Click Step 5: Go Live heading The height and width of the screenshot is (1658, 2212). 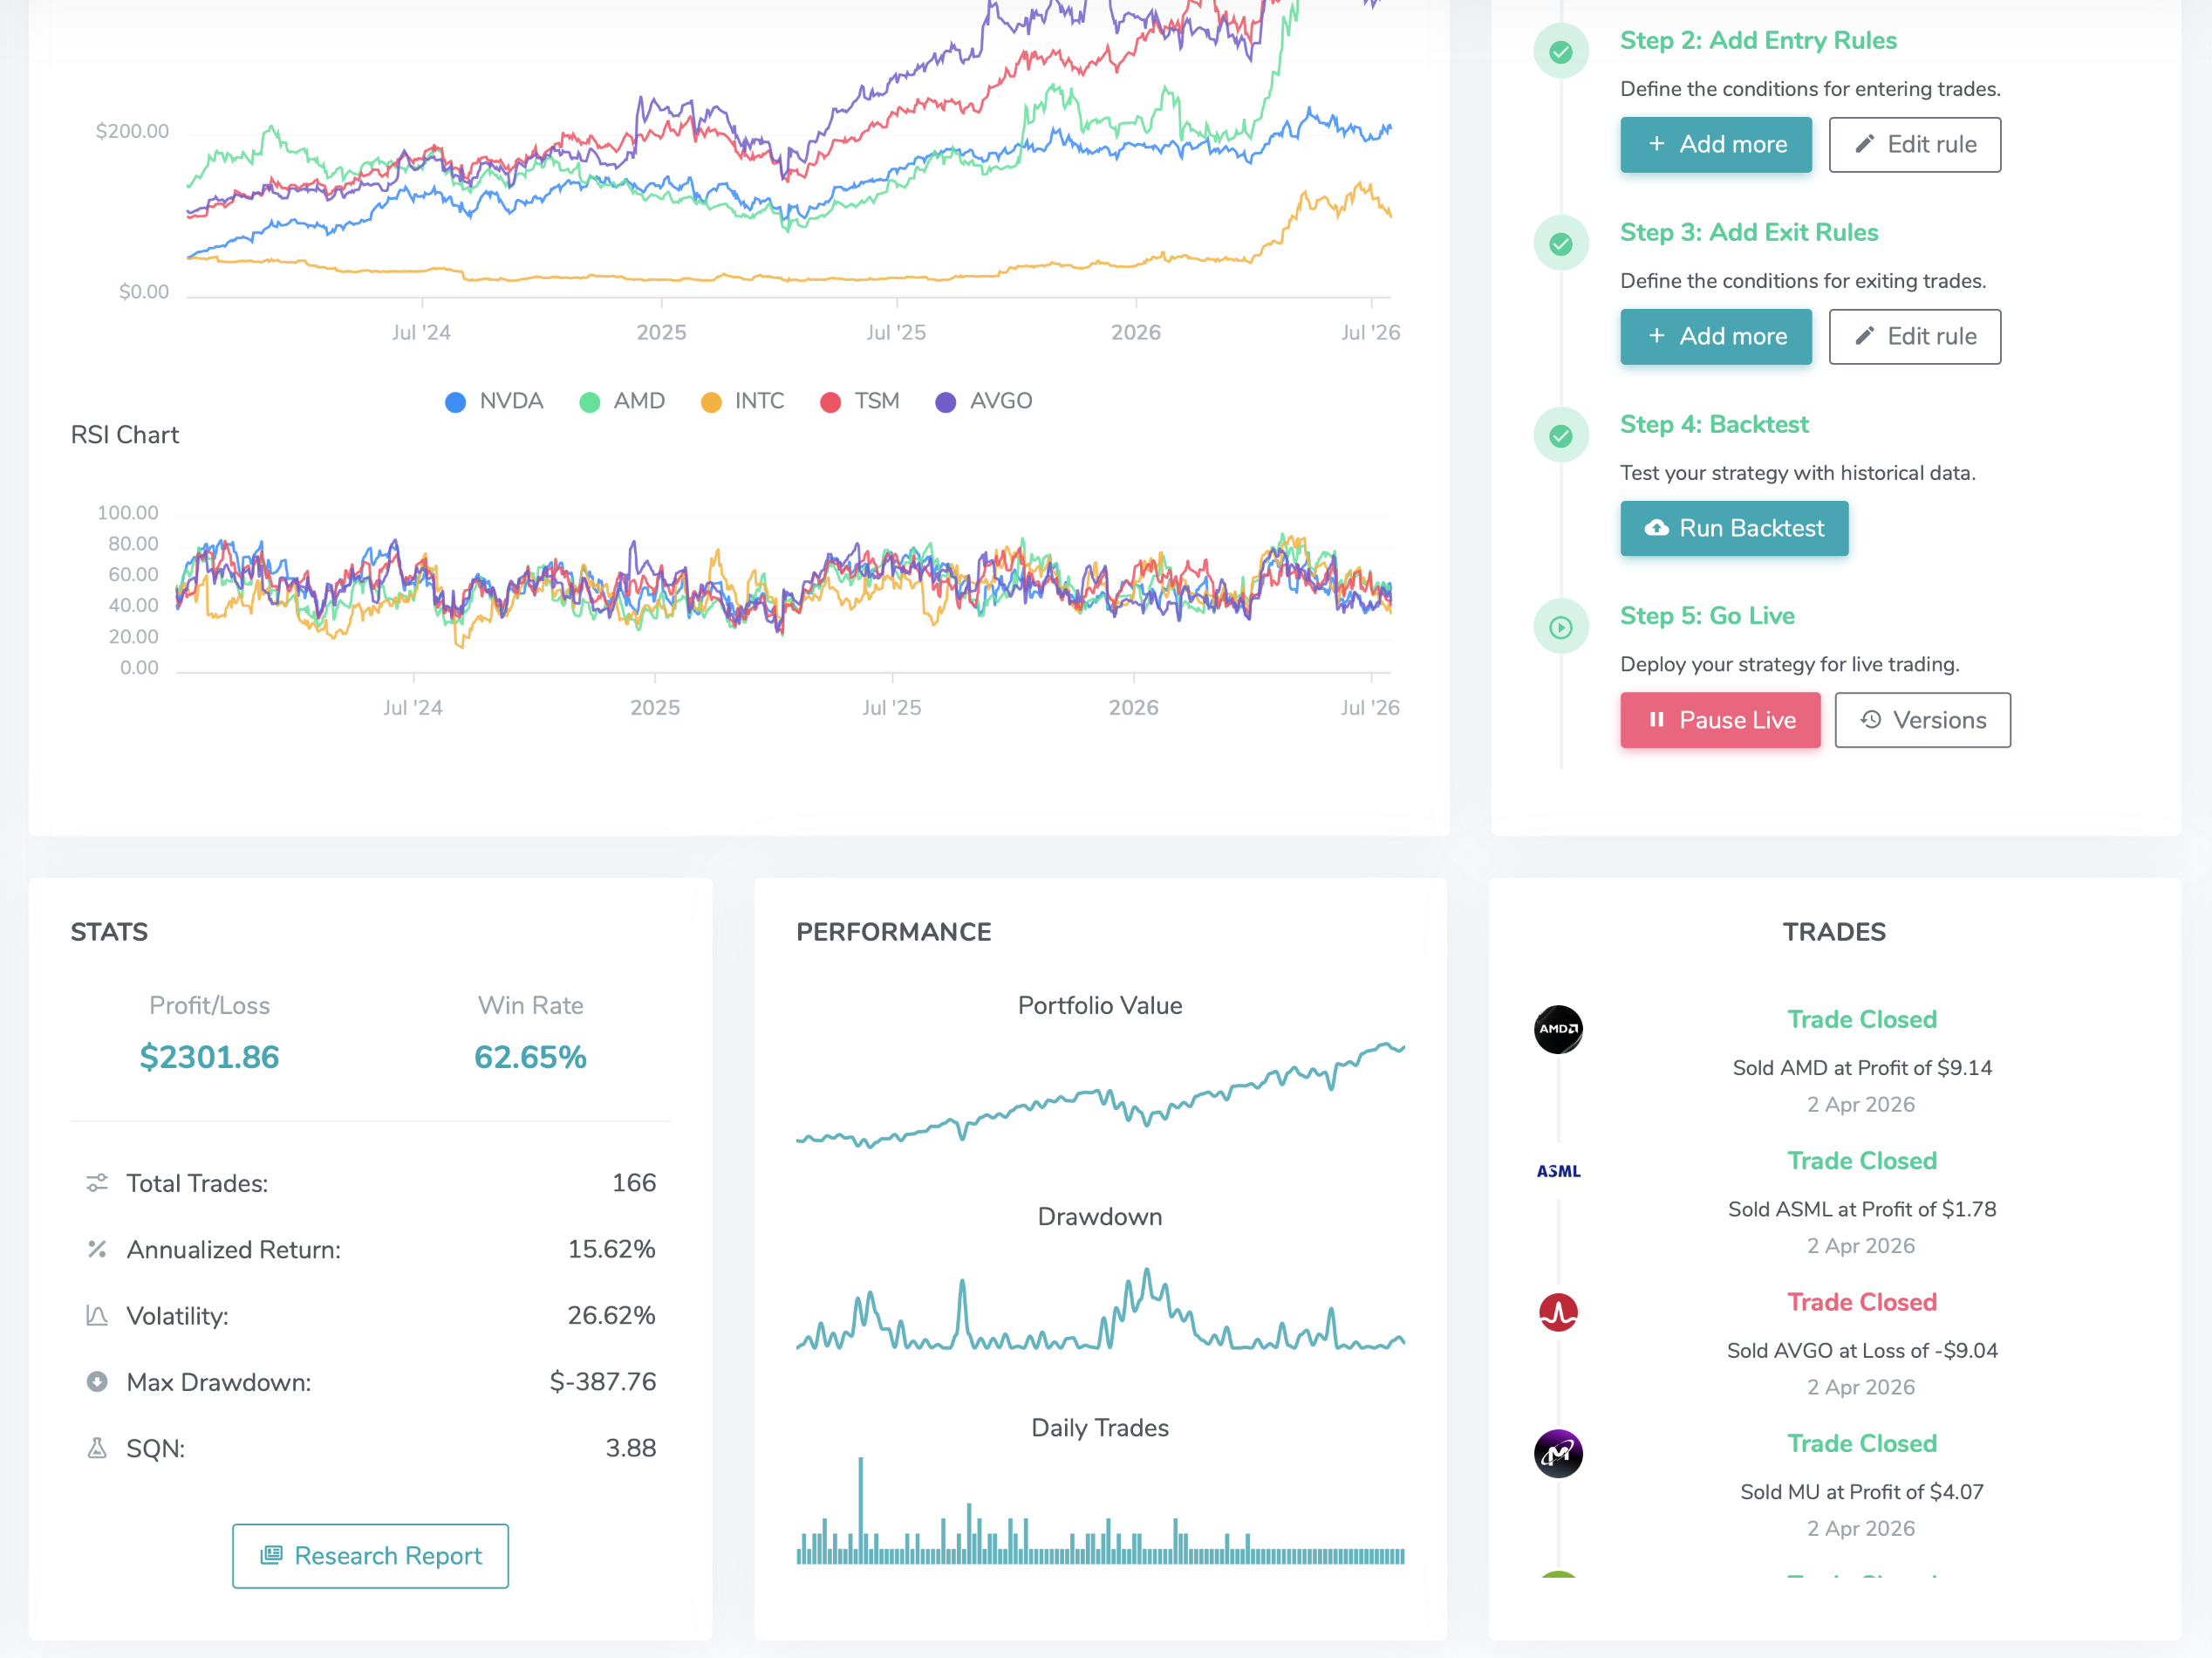point(1707,615)
